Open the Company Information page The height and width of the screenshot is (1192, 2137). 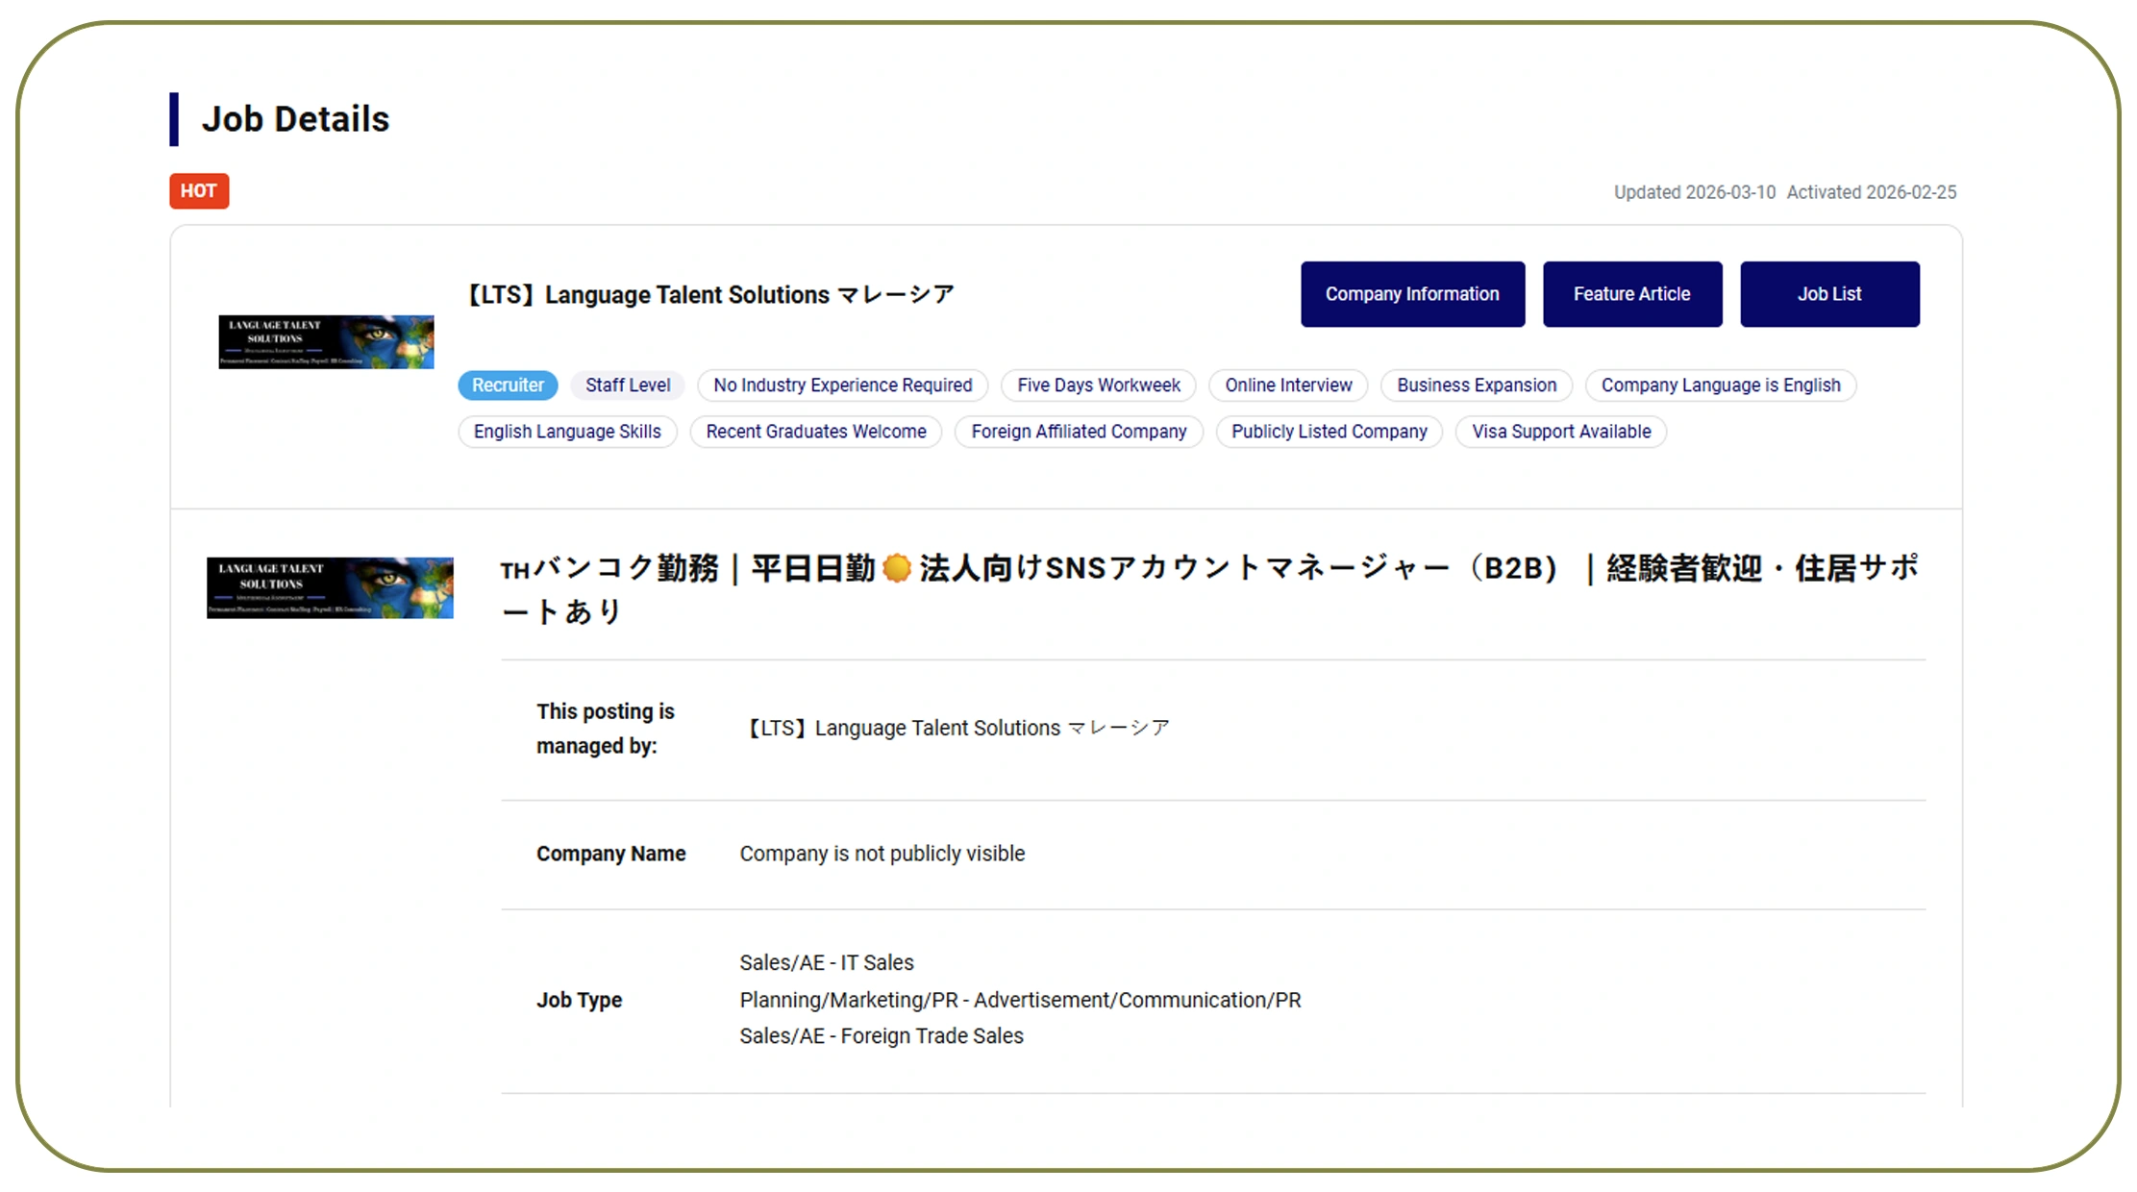pyautogui.click(x=1412, y=294)
